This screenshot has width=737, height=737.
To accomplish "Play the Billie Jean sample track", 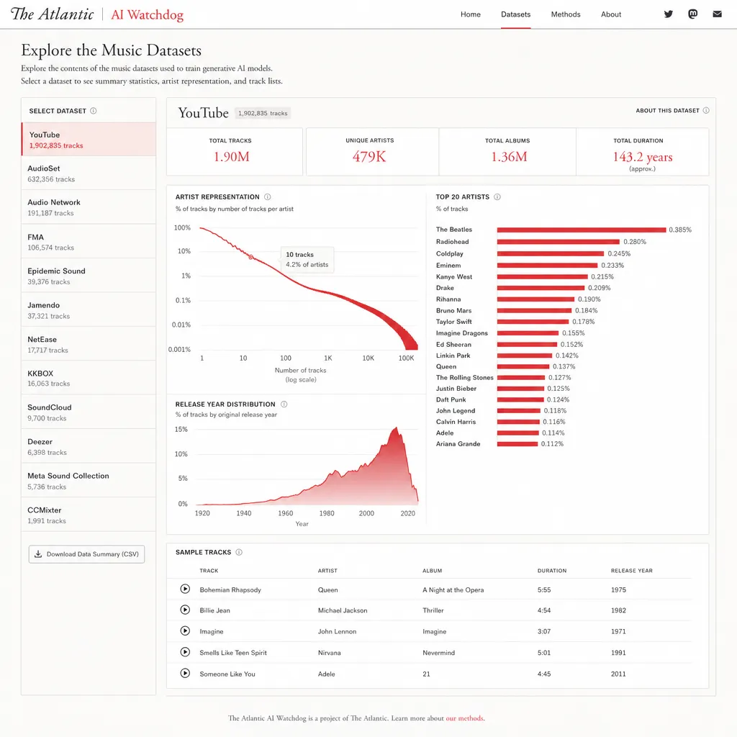I will 185,610.
